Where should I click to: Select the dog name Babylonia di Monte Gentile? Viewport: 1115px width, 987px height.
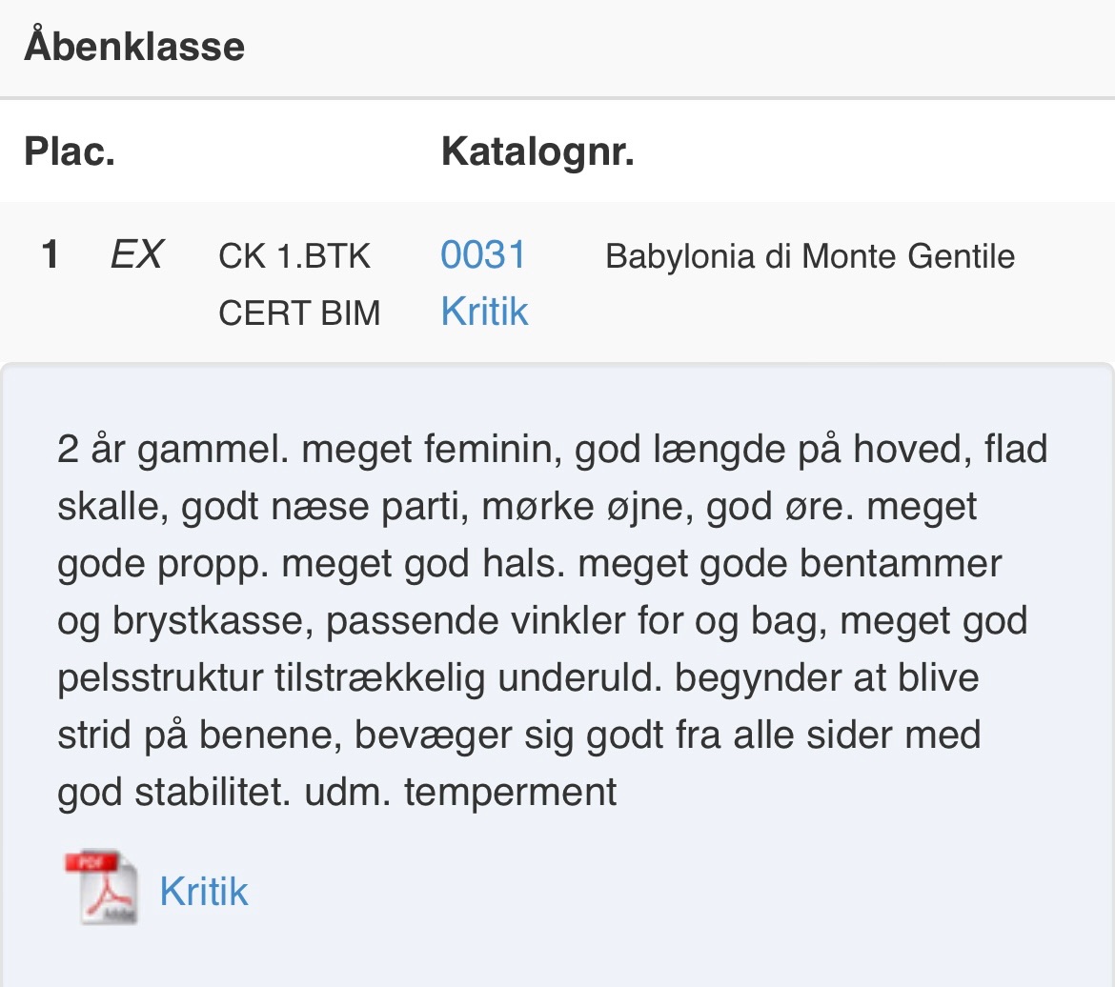click(x=810, y=256)
